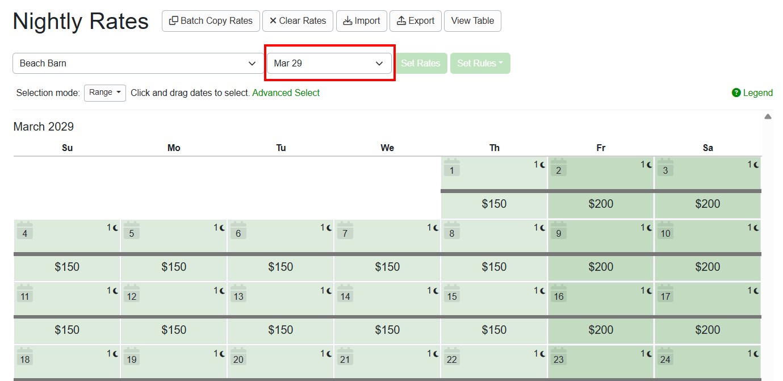
Task: Select the calendar icon for March 2
Action: 559,168
